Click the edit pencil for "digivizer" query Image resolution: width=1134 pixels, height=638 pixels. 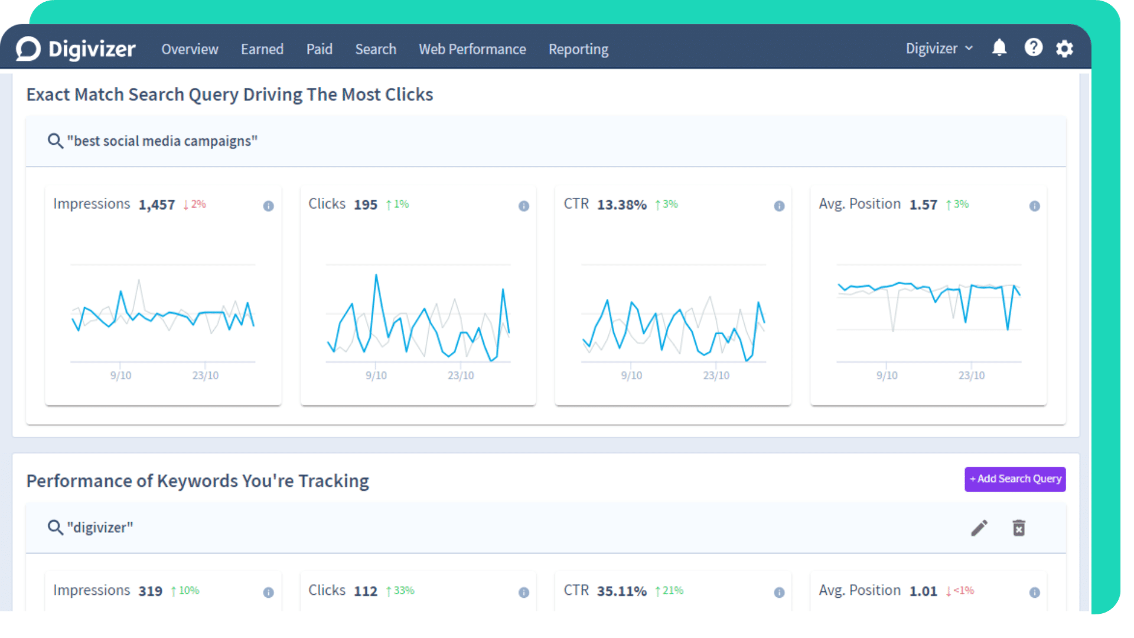click(x=979, y=528)
